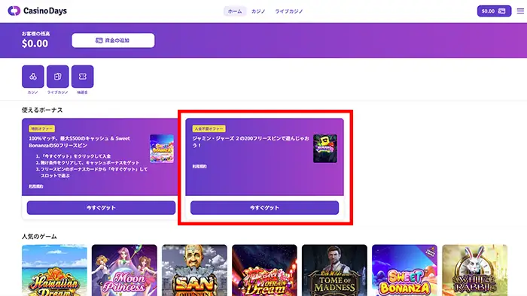Open the Woman Dream game tile
This screenshot has height=296, width=527.
[x=264, y=270]
